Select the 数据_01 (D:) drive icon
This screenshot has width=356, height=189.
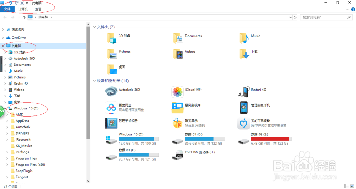point(177,141)
